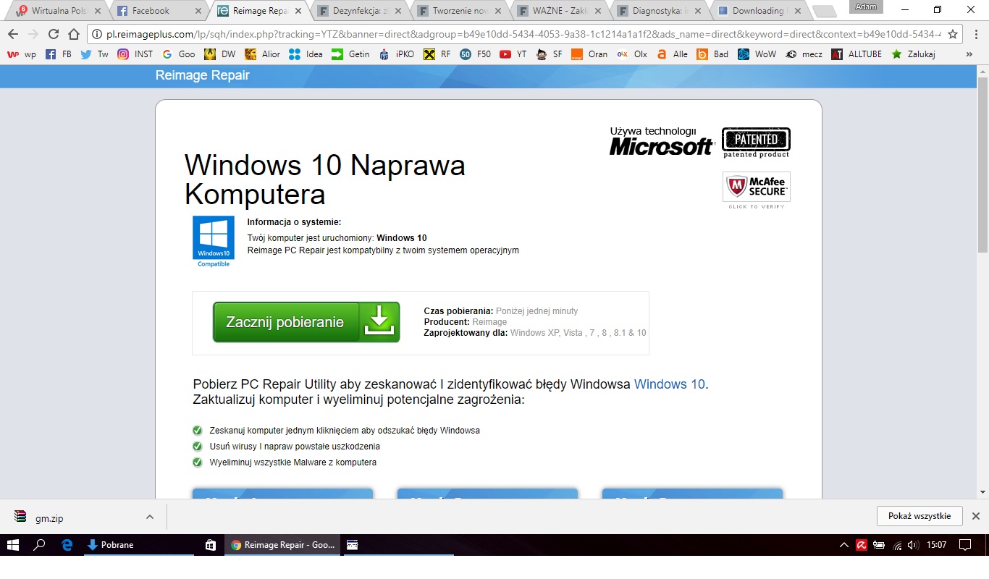The height and width of the screenshot is (579, 989).
Task: Open the F50 bookmark
Action: point(476,54)
